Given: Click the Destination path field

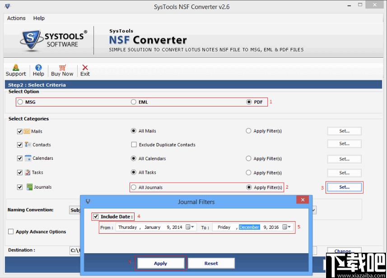Looking at the screenshot, I should click(75, 250).
